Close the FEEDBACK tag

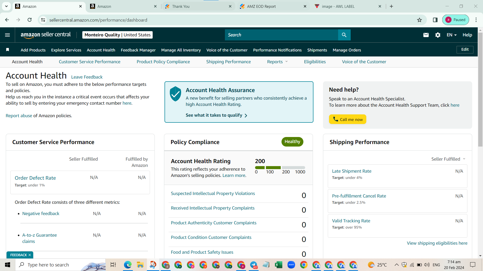pos(30,255)
